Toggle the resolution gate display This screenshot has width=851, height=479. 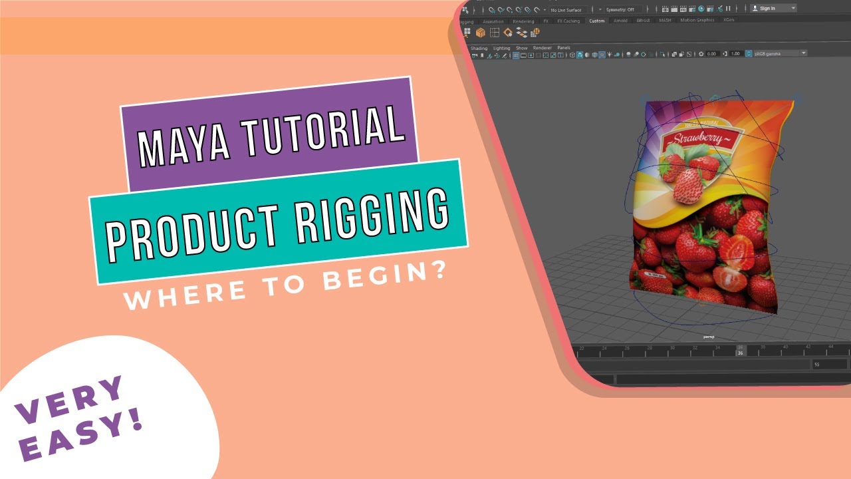(x=531, y=55)
